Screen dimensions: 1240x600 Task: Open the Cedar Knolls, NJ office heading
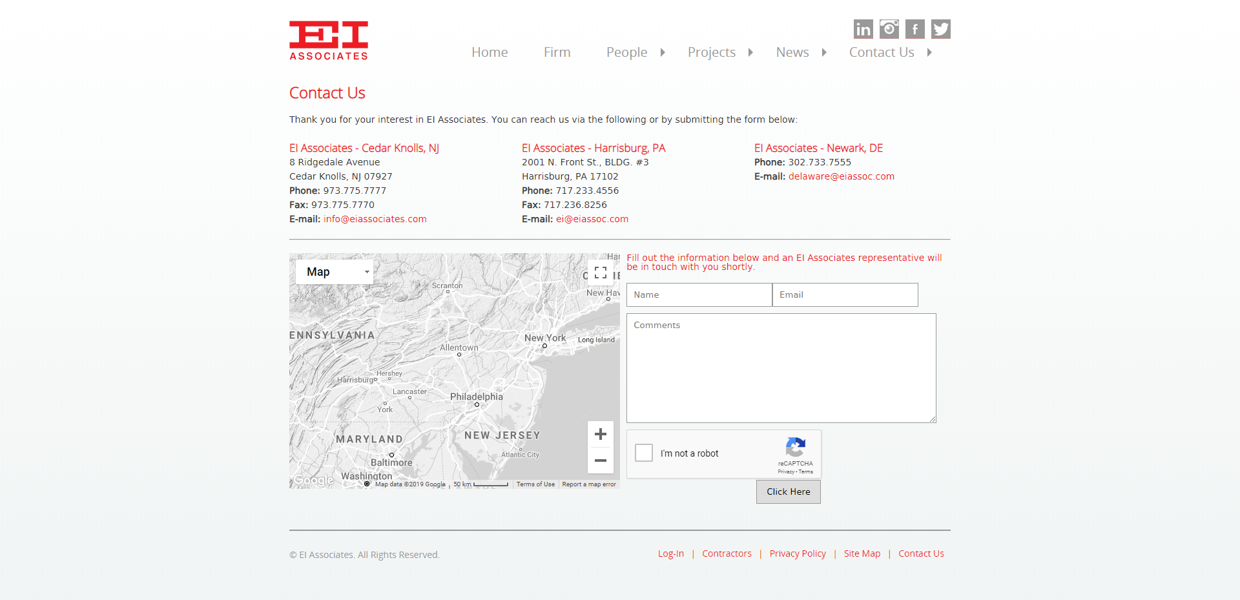pos(364,148)
